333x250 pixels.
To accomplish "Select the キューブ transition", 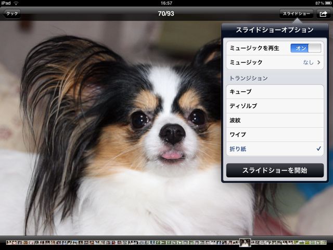I will pyautogui.click(x=275, y=92).
